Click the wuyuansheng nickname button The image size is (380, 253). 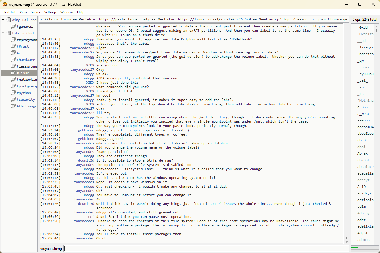click(x=51, y=249)
